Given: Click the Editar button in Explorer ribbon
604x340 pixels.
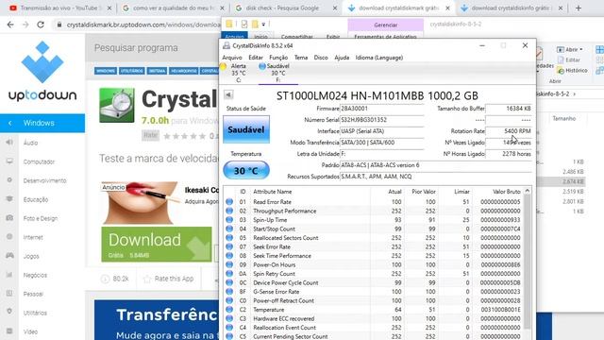Looking at the screenshot, I should [x=568, y=60].
